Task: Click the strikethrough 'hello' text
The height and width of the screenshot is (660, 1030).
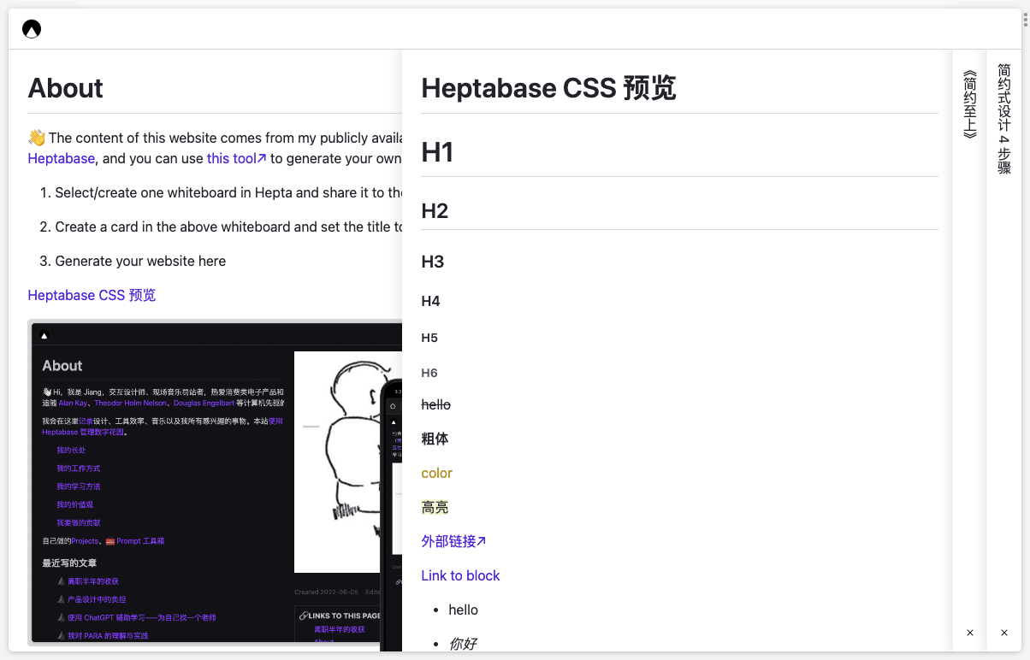Action: pyautogui.click(x=435, y=404)
